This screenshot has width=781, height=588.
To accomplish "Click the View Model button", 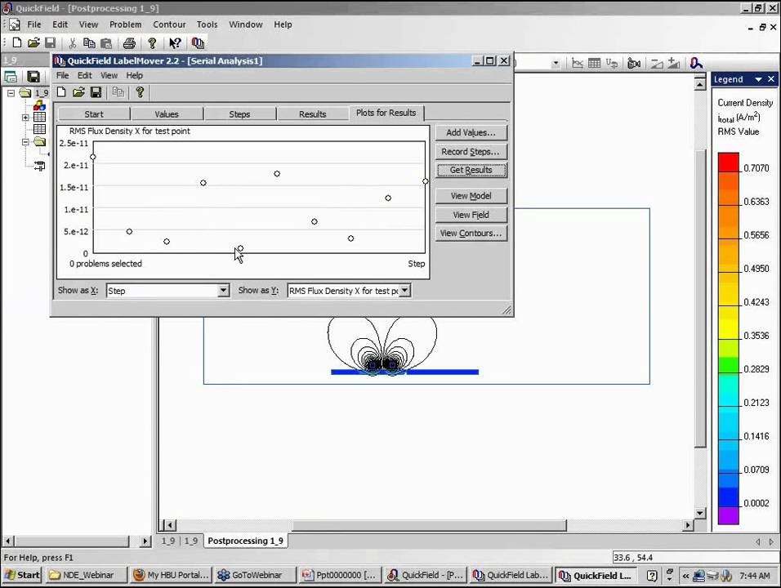I will pyautogui.click(x=471, y=196).
